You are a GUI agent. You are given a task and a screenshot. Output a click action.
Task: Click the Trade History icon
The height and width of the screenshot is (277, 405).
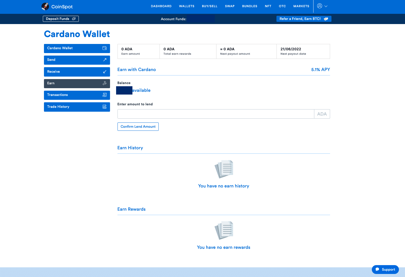pyautogui.click(x=104, y=107)
